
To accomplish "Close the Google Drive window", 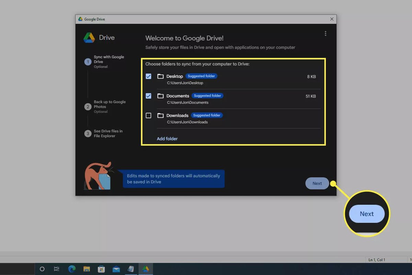I will 332,19.
